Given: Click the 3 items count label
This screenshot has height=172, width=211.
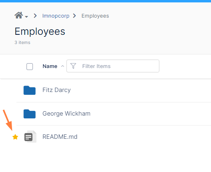Looking at the screenshot, I should (x=22, y=42).
